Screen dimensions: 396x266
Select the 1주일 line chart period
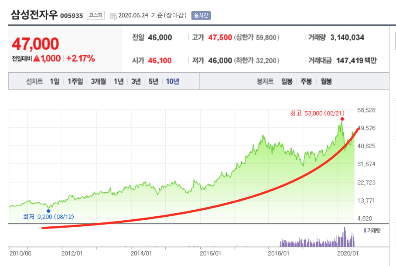pos(75,82)
